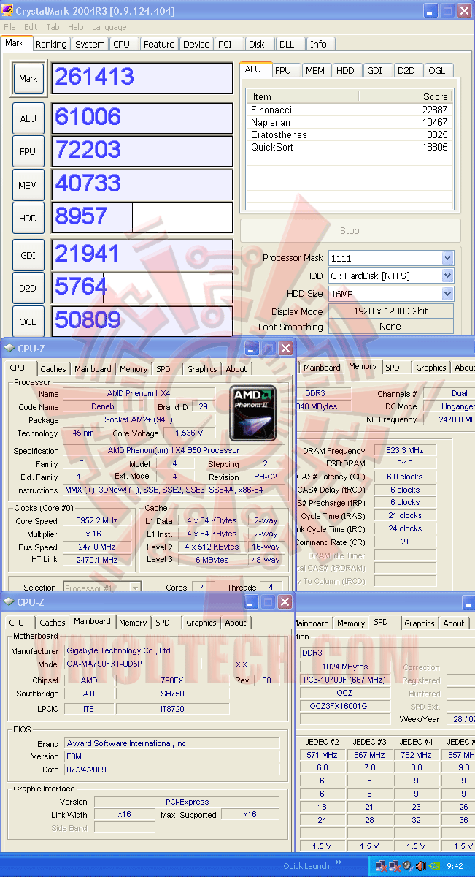Click the taskbar clock showing 9:42
The width and height of the screenshot is (475, 877).
455,866
